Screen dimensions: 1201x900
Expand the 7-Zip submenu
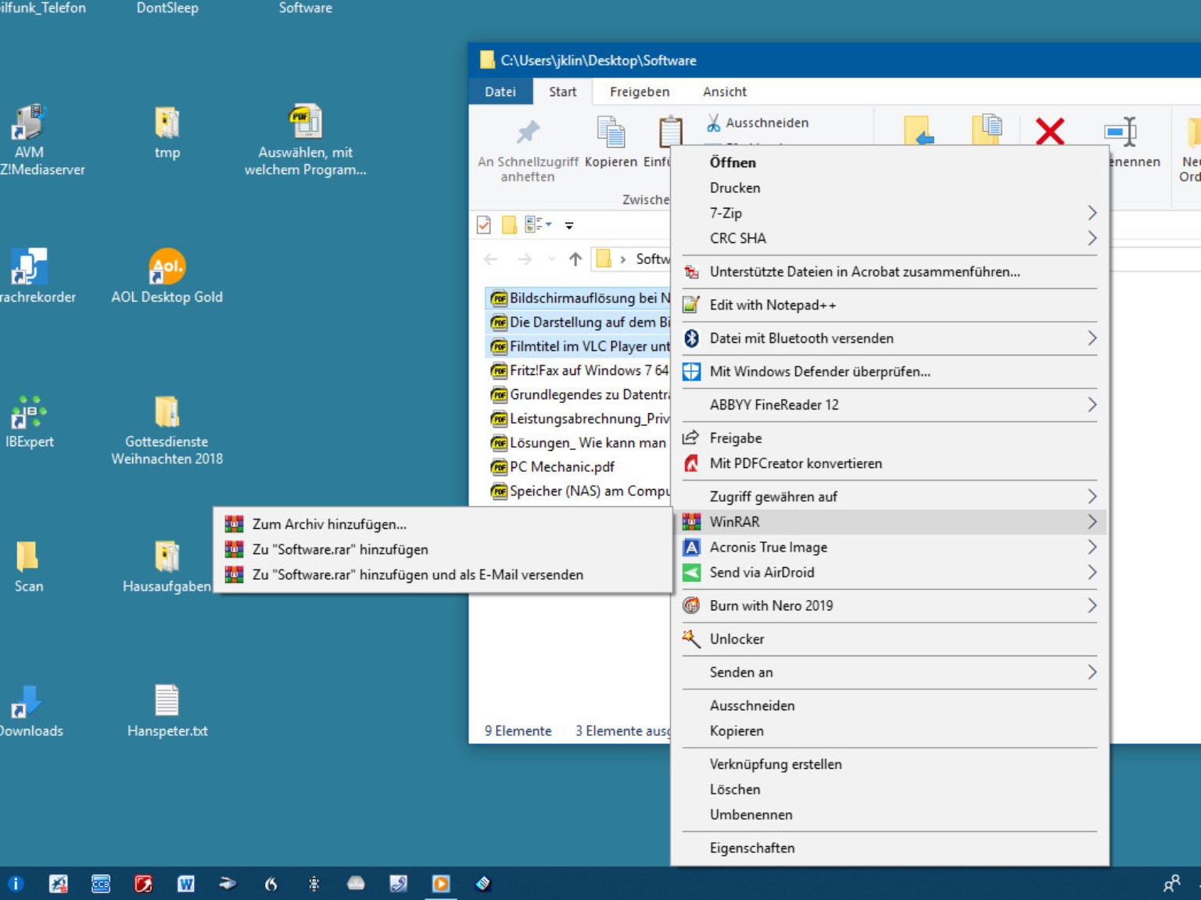coord(889,212)
